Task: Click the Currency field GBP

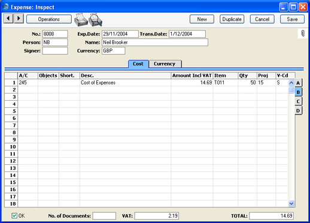Action: (114, 51)
